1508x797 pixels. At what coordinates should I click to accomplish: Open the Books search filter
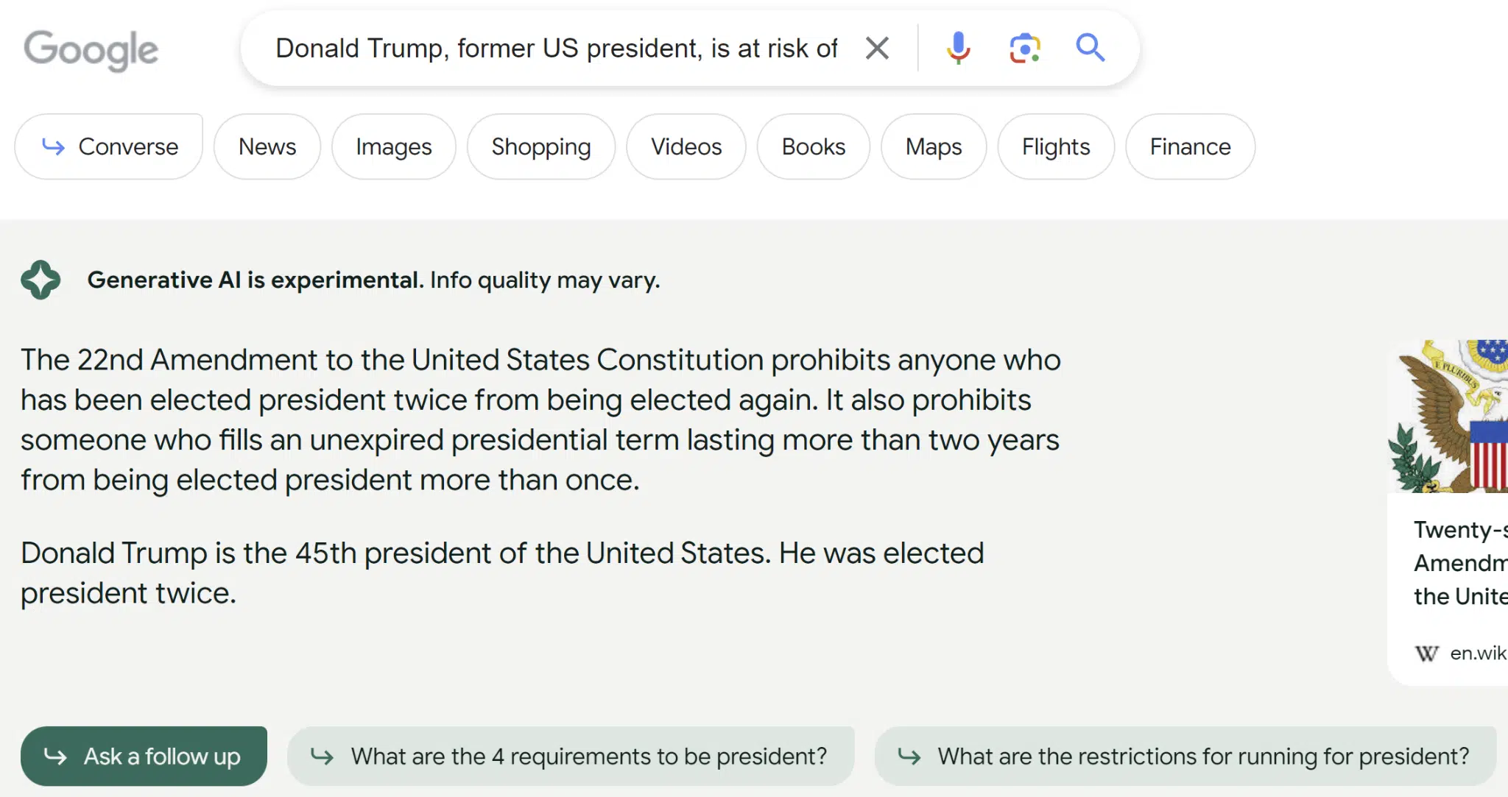[814, 146]
